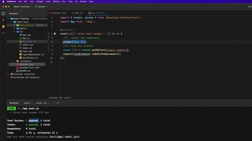Viewport: 252px width, 141px height.
Task: Close the Local terminal tab
Action: pos(31,103)
